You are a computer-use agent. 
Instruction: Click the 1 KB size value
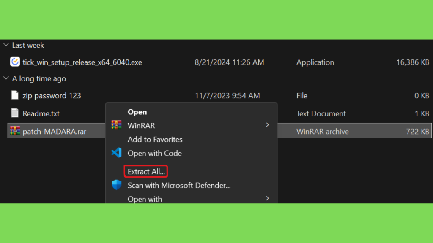click(x=422, y=113)
